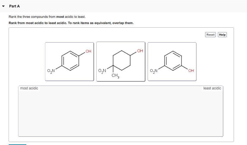Click the CH3 label on the cyclohexanol structure
Image resolution: width=247 pixels, height=145 pixels.
coord(115,76)
